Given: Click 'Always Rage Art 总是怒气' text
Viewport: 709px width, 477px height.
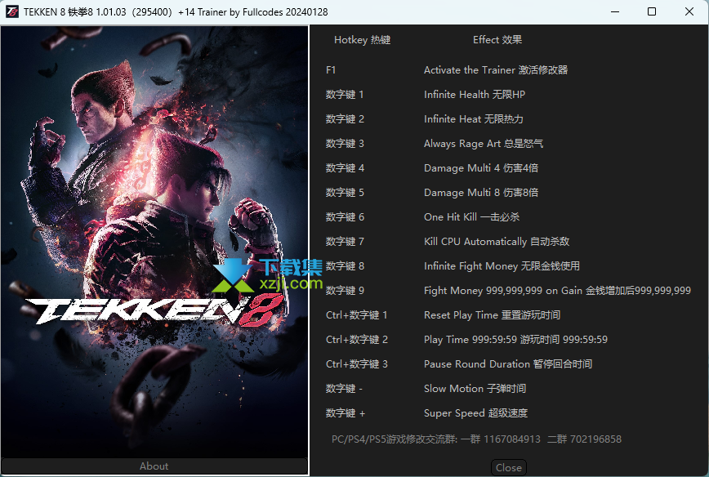Looking at the screenshot, I should pyautogui.click(x=484, y=143).
